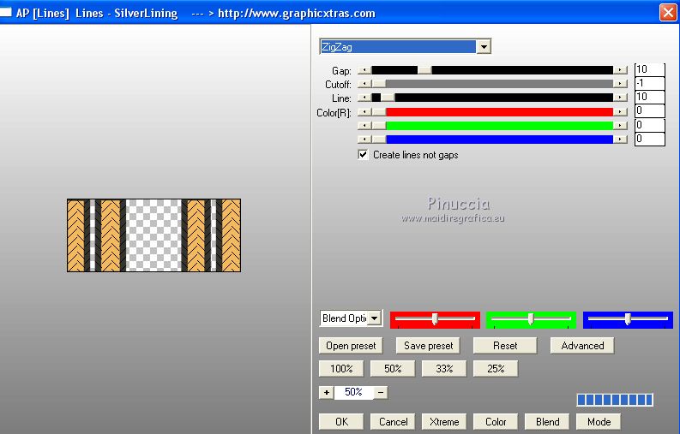Screen dimensions: 680x434
Task: Click the Cancel button
Action: pyautogui.click(x=393, y=422)
